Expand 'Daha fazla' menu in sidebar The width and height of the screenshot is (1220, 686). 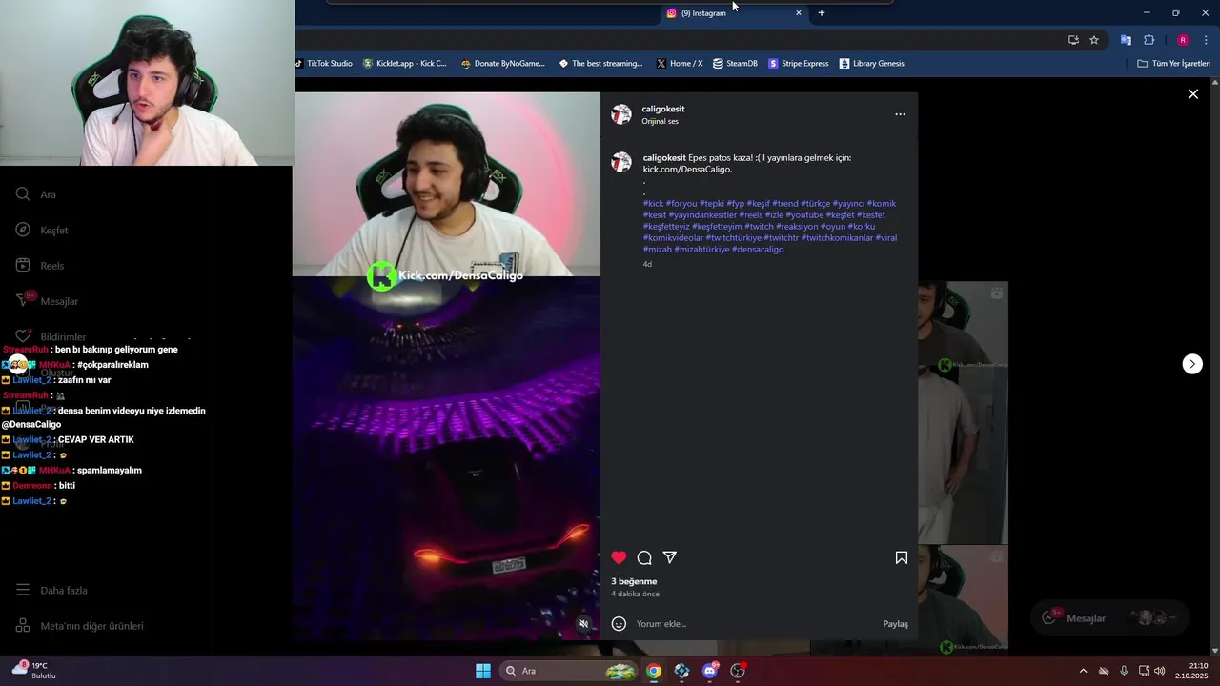point(51,591)
